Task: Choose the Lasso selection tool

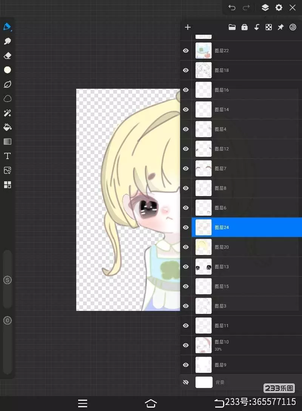Action: 8,99
